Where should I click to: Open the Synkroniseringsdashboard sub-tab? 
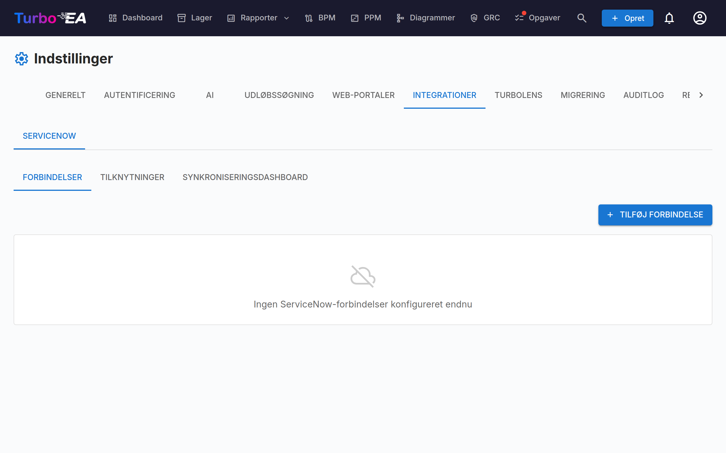245,177
